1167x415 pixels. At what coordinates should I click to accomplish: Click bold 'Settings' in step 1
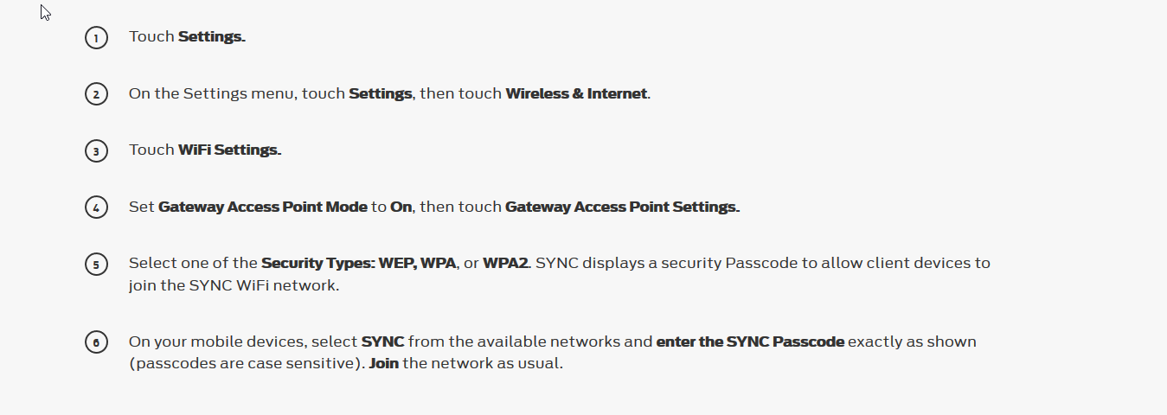(x=212, y=36)
